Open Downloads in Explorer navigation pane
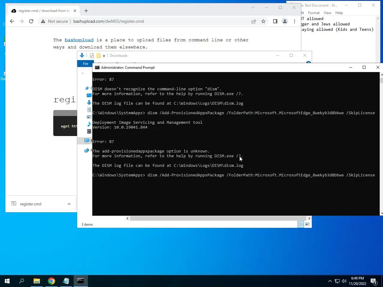 coord(89,103)
